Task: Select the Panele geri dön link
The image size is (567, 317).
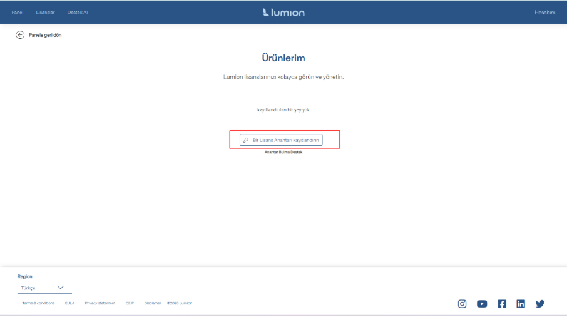Action: click(45, 35)
